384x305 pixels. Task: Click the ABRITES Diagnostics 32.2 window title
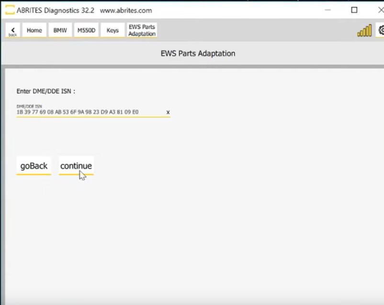(56, 11)
